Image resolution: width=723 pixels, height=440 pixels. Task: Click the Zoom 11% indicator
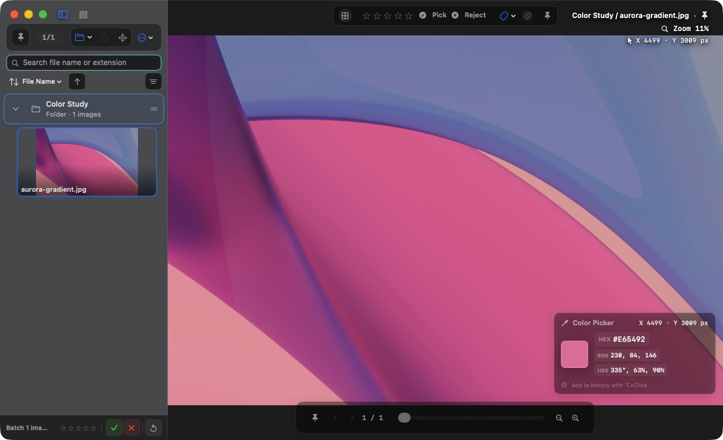pos(685,29)
